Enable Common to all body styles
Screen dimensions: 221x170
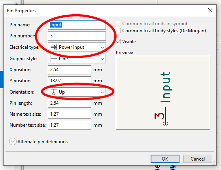pos(118,31)
